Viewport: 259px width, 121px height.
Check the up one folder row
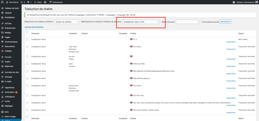point(27,56)
